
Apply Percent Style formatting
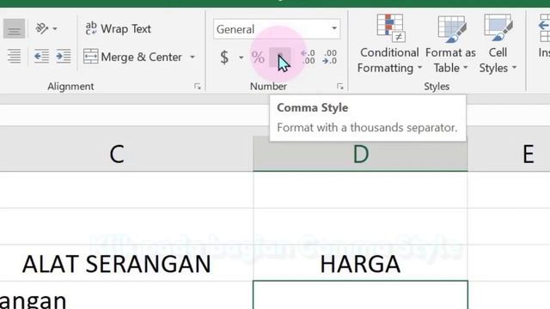(258, 58)
